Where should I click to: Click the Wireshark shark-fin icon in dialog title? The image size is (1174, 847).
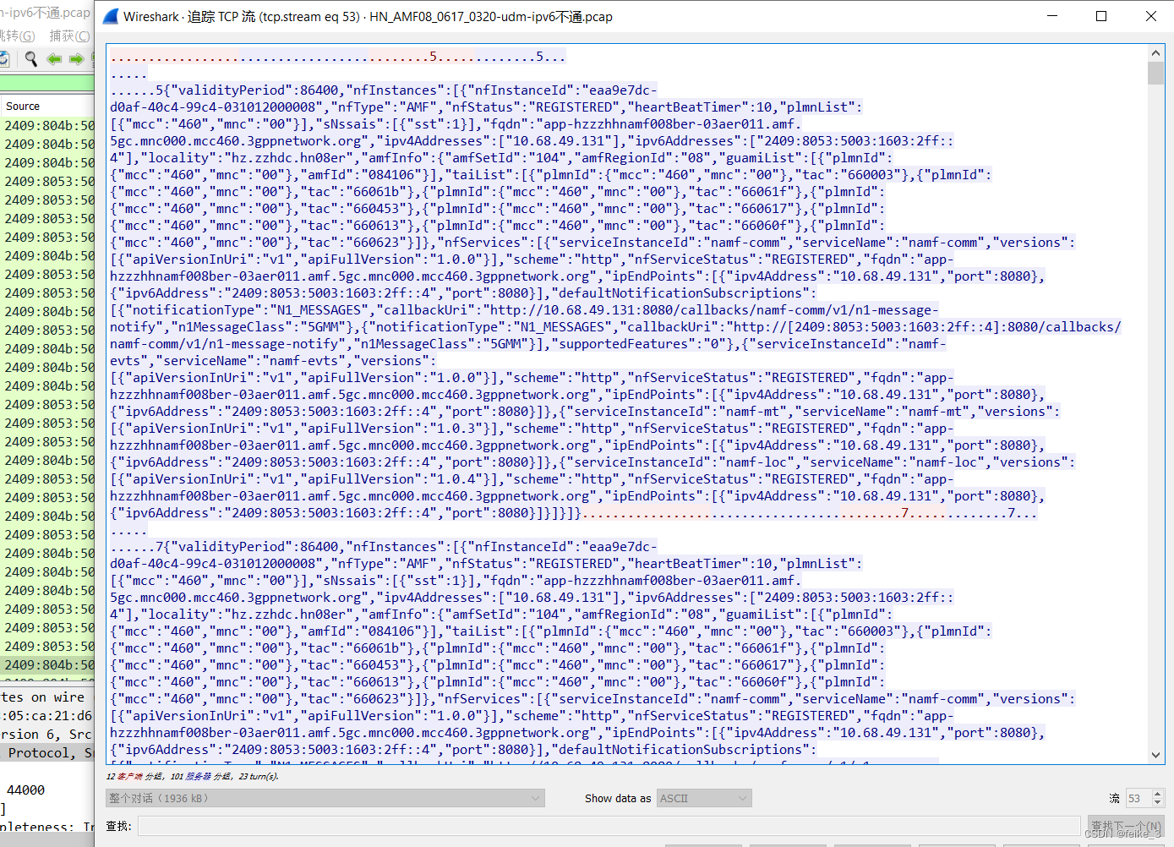[111, 16]
